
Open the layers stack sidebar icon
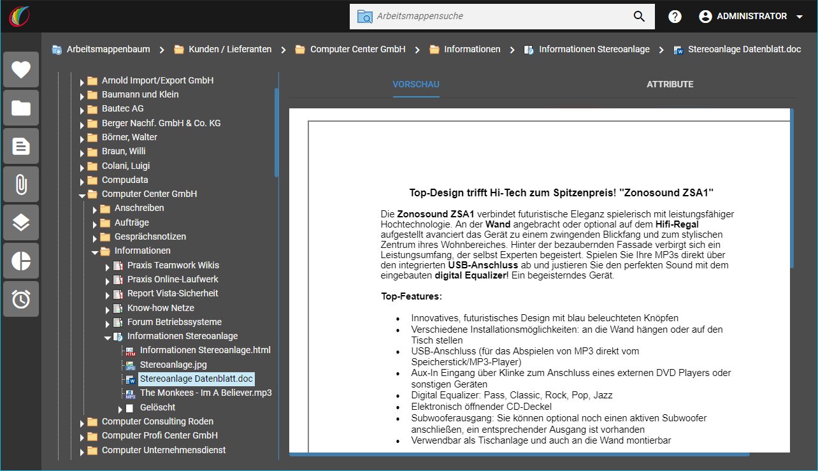tap(21, 222)
